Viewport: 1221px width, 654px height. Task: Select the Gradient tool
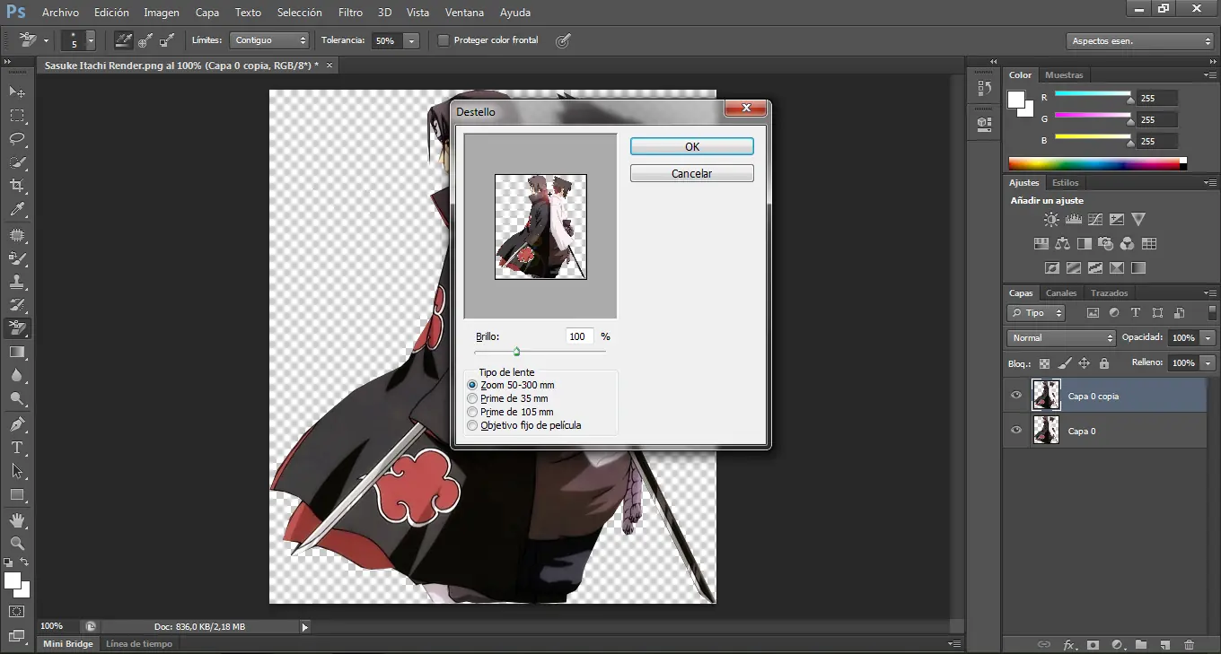(17, 352)
